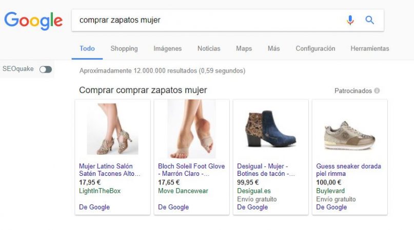The width and height of the screenshot is (414, 230).
Task: Open 'Bloch Soleil Foot Glove' product link
Action: [x=191, y=170]
